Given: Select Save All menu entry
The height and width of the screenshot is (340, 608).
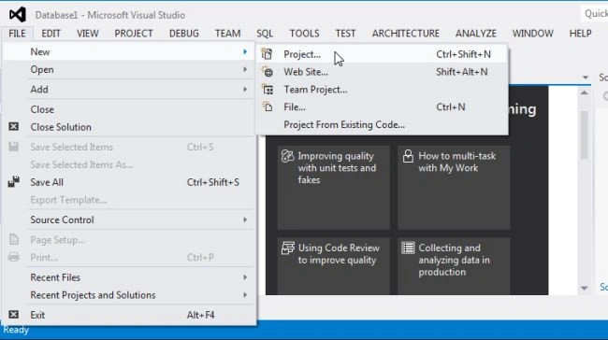Looking at the screenshot, I should pos(128,182).
